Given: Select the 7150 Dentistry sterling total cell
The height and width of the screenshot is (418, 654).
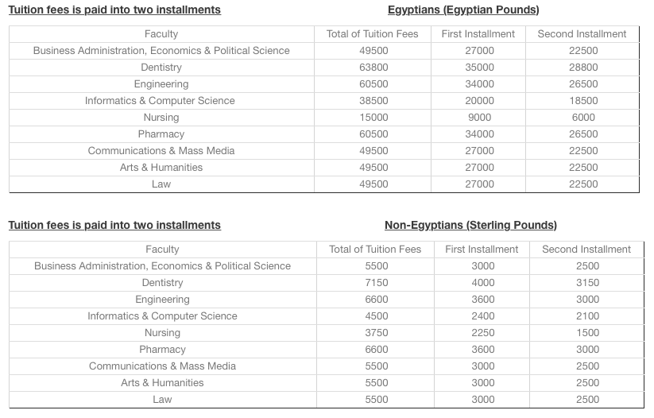Looking at the screenshot, I should pos(377,283).
